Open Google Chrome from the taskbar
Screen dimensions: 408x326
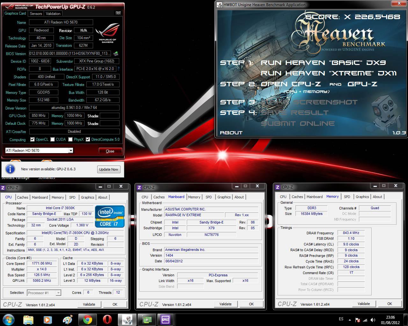click(x=87, y=319)
